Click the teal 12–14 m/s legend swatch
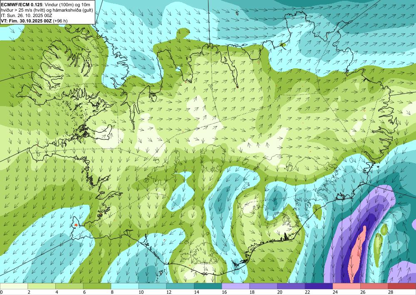416x295 pixels. [x=180, y=286]
